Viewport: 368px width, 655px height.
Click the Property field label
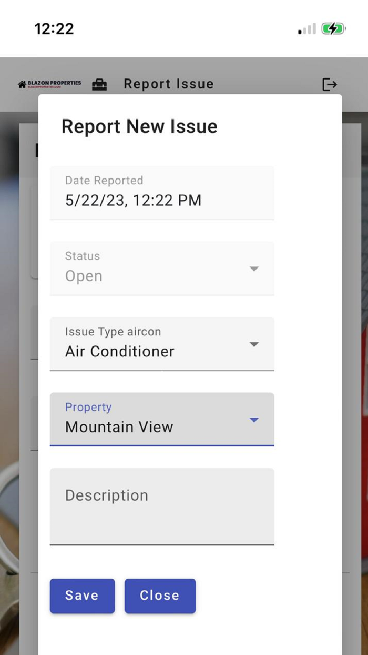88,408
